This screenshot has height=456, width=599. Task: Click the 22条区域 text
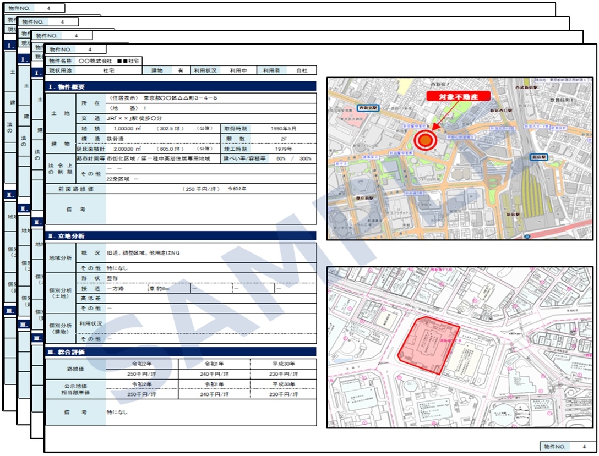[x=118, y=179]
